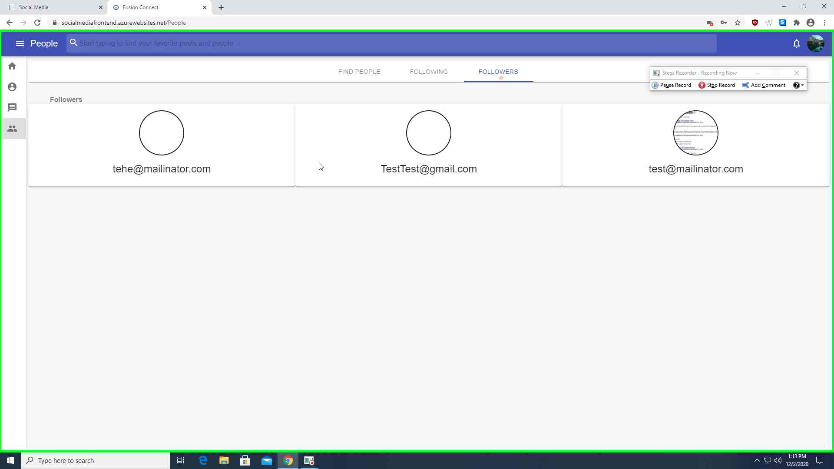Image resolution: width=834 pixels, height=469 pixels.
Task: Click the test@mailinator.com name
Action: [696, 169]
